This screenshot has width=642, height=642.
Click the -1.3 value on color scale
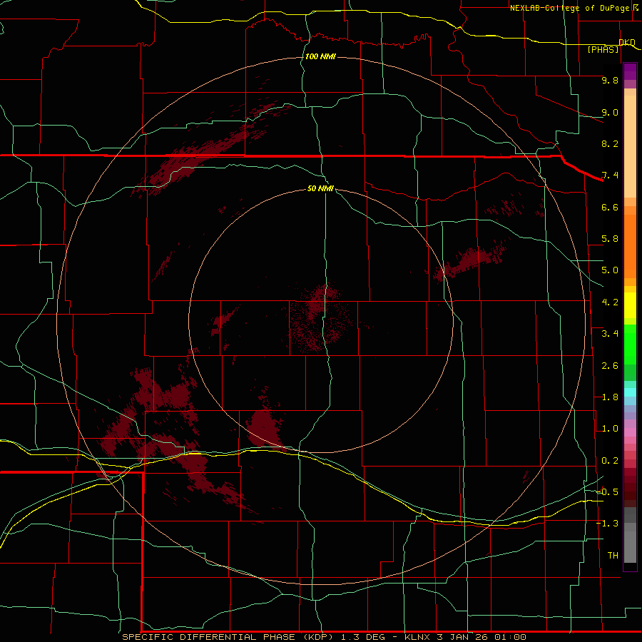pyautogui.click(x=607, y=524)
